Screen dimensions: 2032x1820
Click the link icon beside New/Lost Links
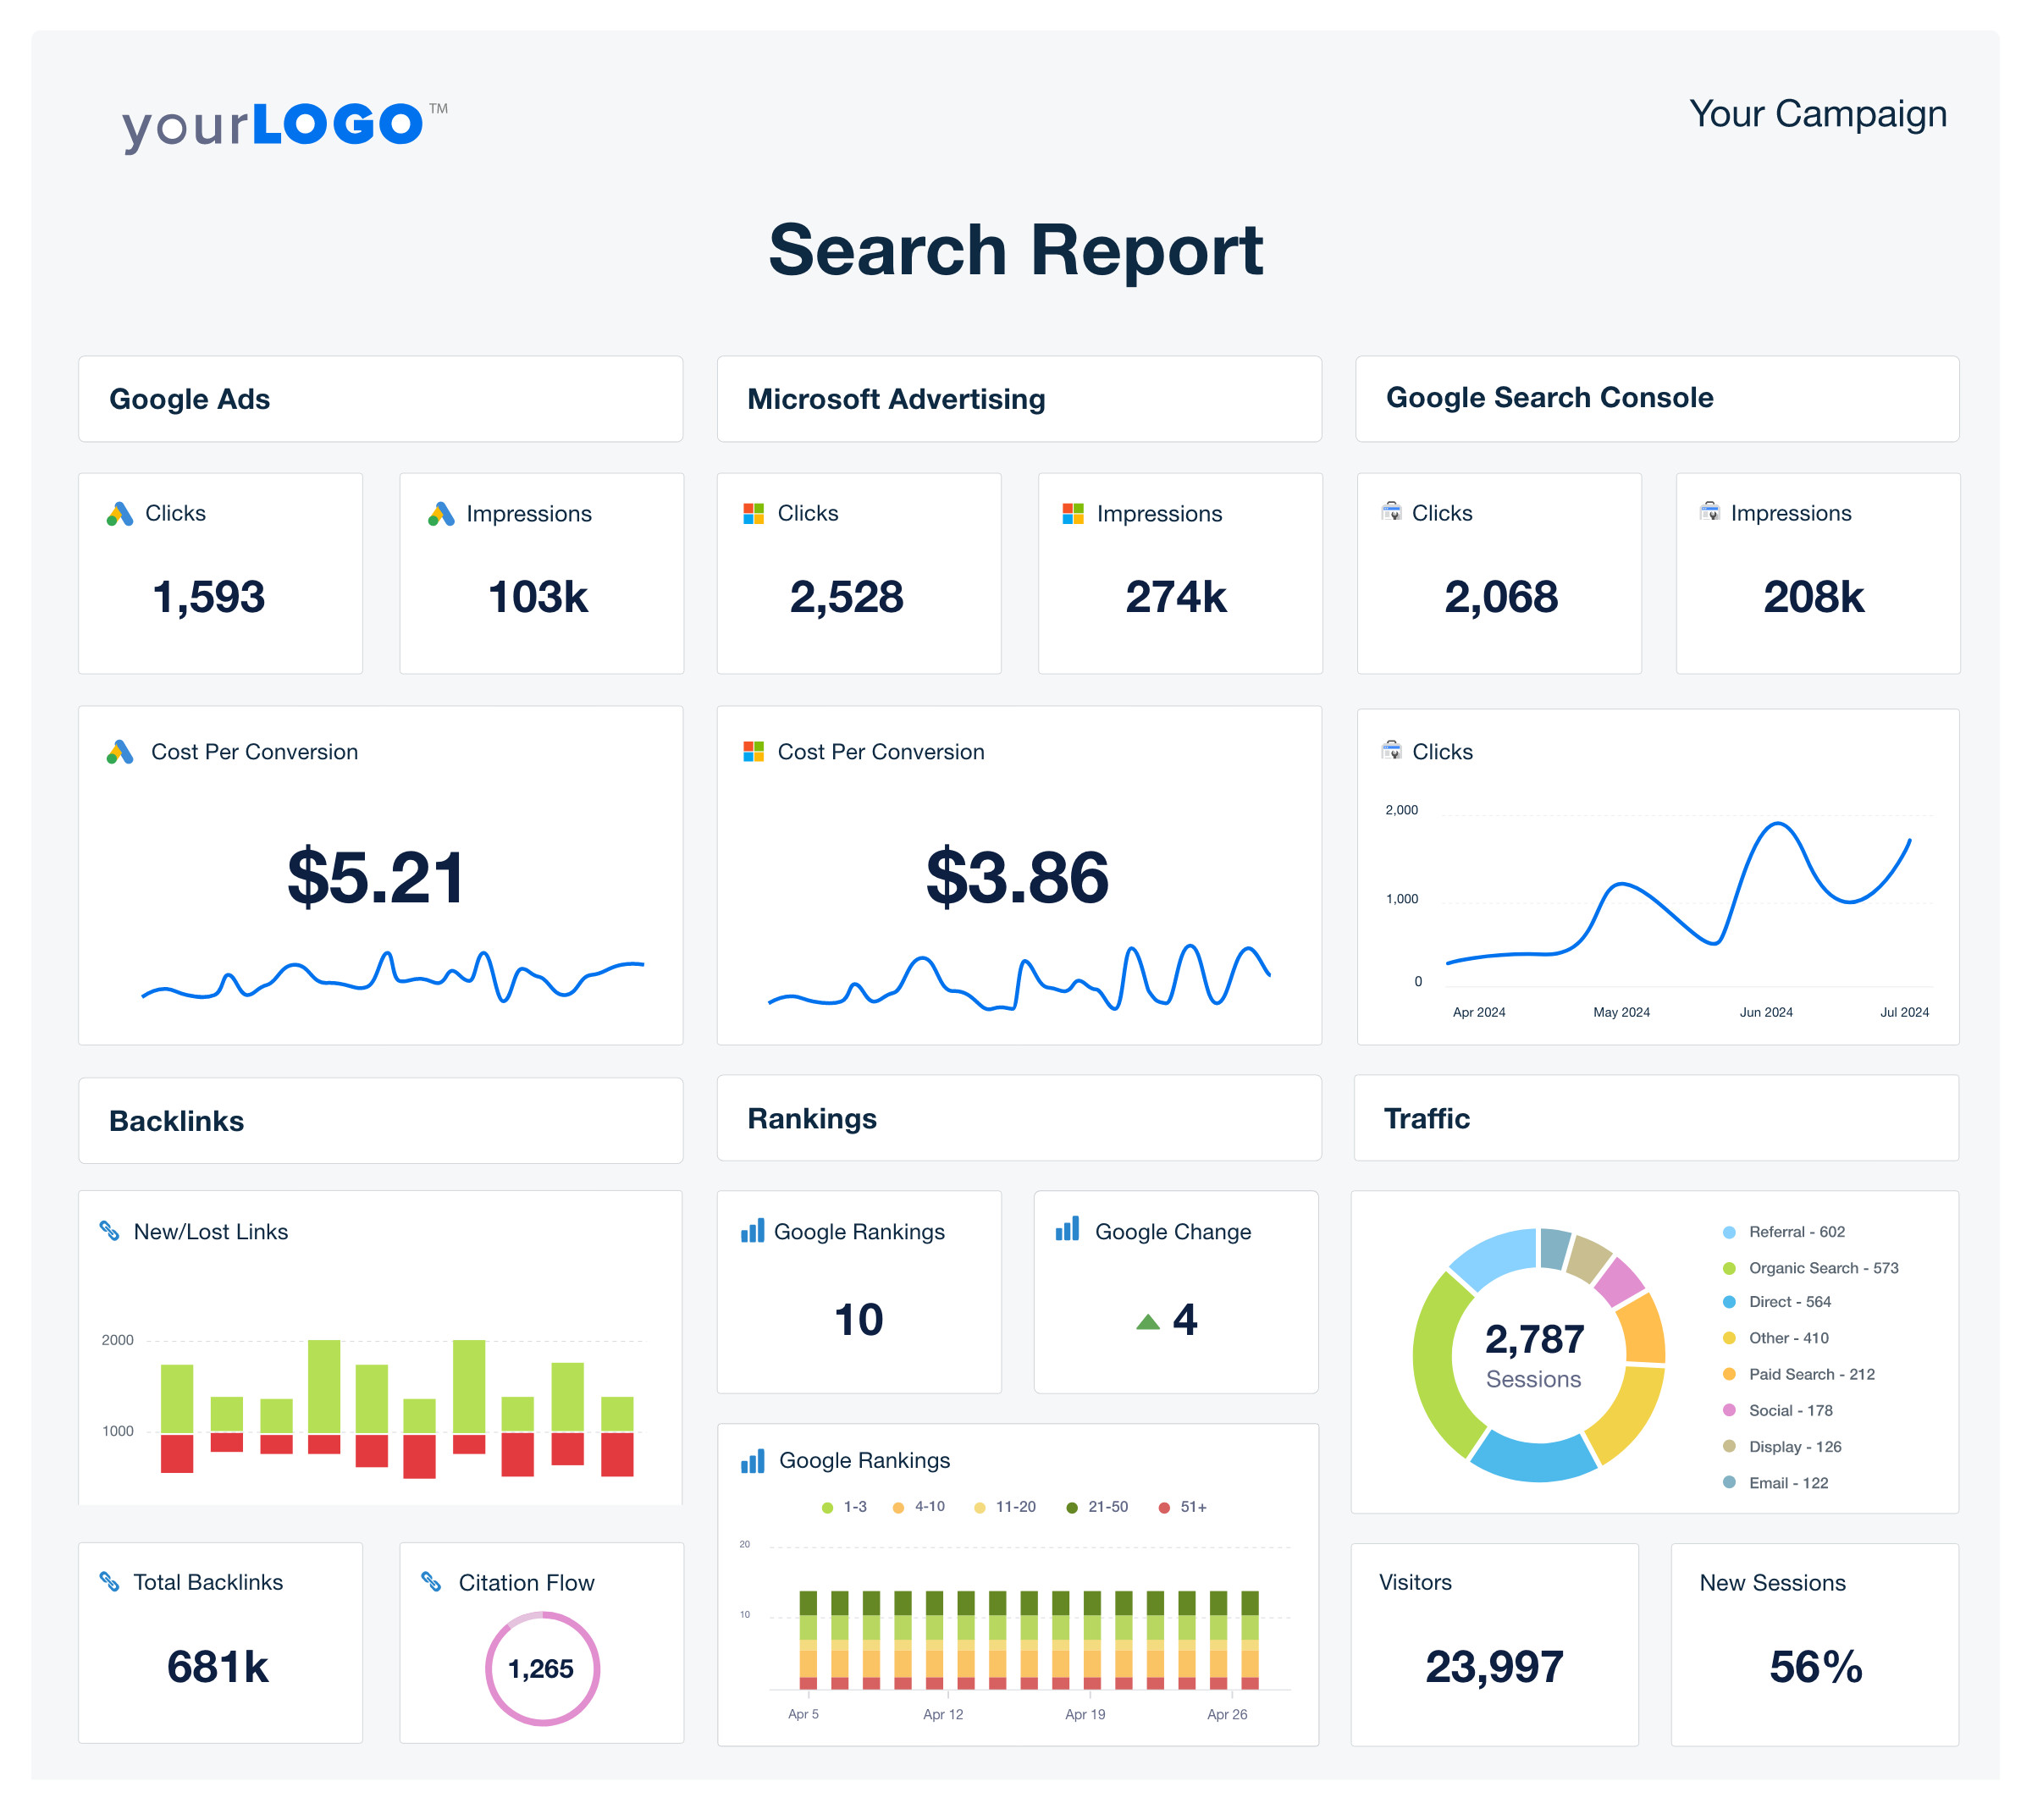[x=110, y=1232]
